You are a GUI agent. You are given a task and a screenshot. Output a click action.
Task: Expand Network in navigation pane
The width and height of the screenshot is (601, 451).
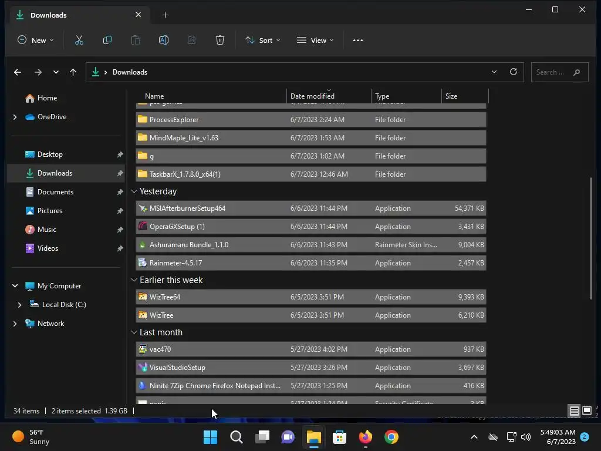click(x=15, y=324)
